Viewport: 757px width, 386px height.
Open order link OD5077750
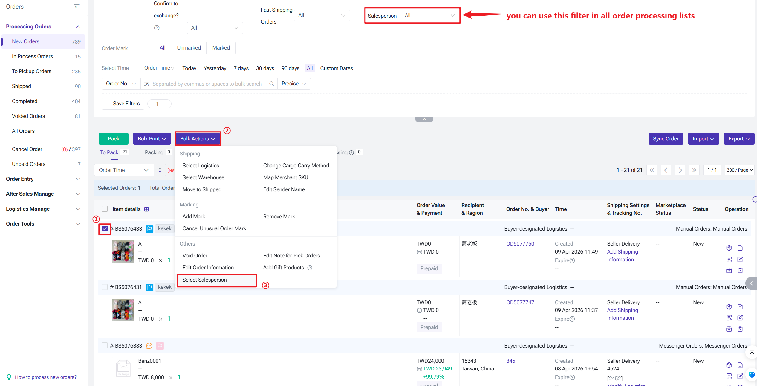pos(520,244)
